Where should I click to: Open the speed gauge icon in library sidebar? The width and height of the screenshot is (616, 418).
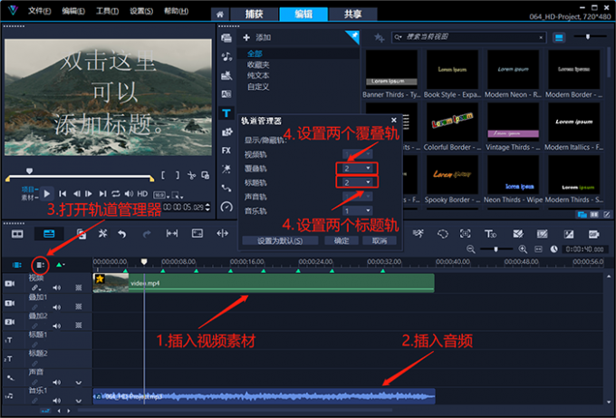pyautogui.click(x=226, y=207)
